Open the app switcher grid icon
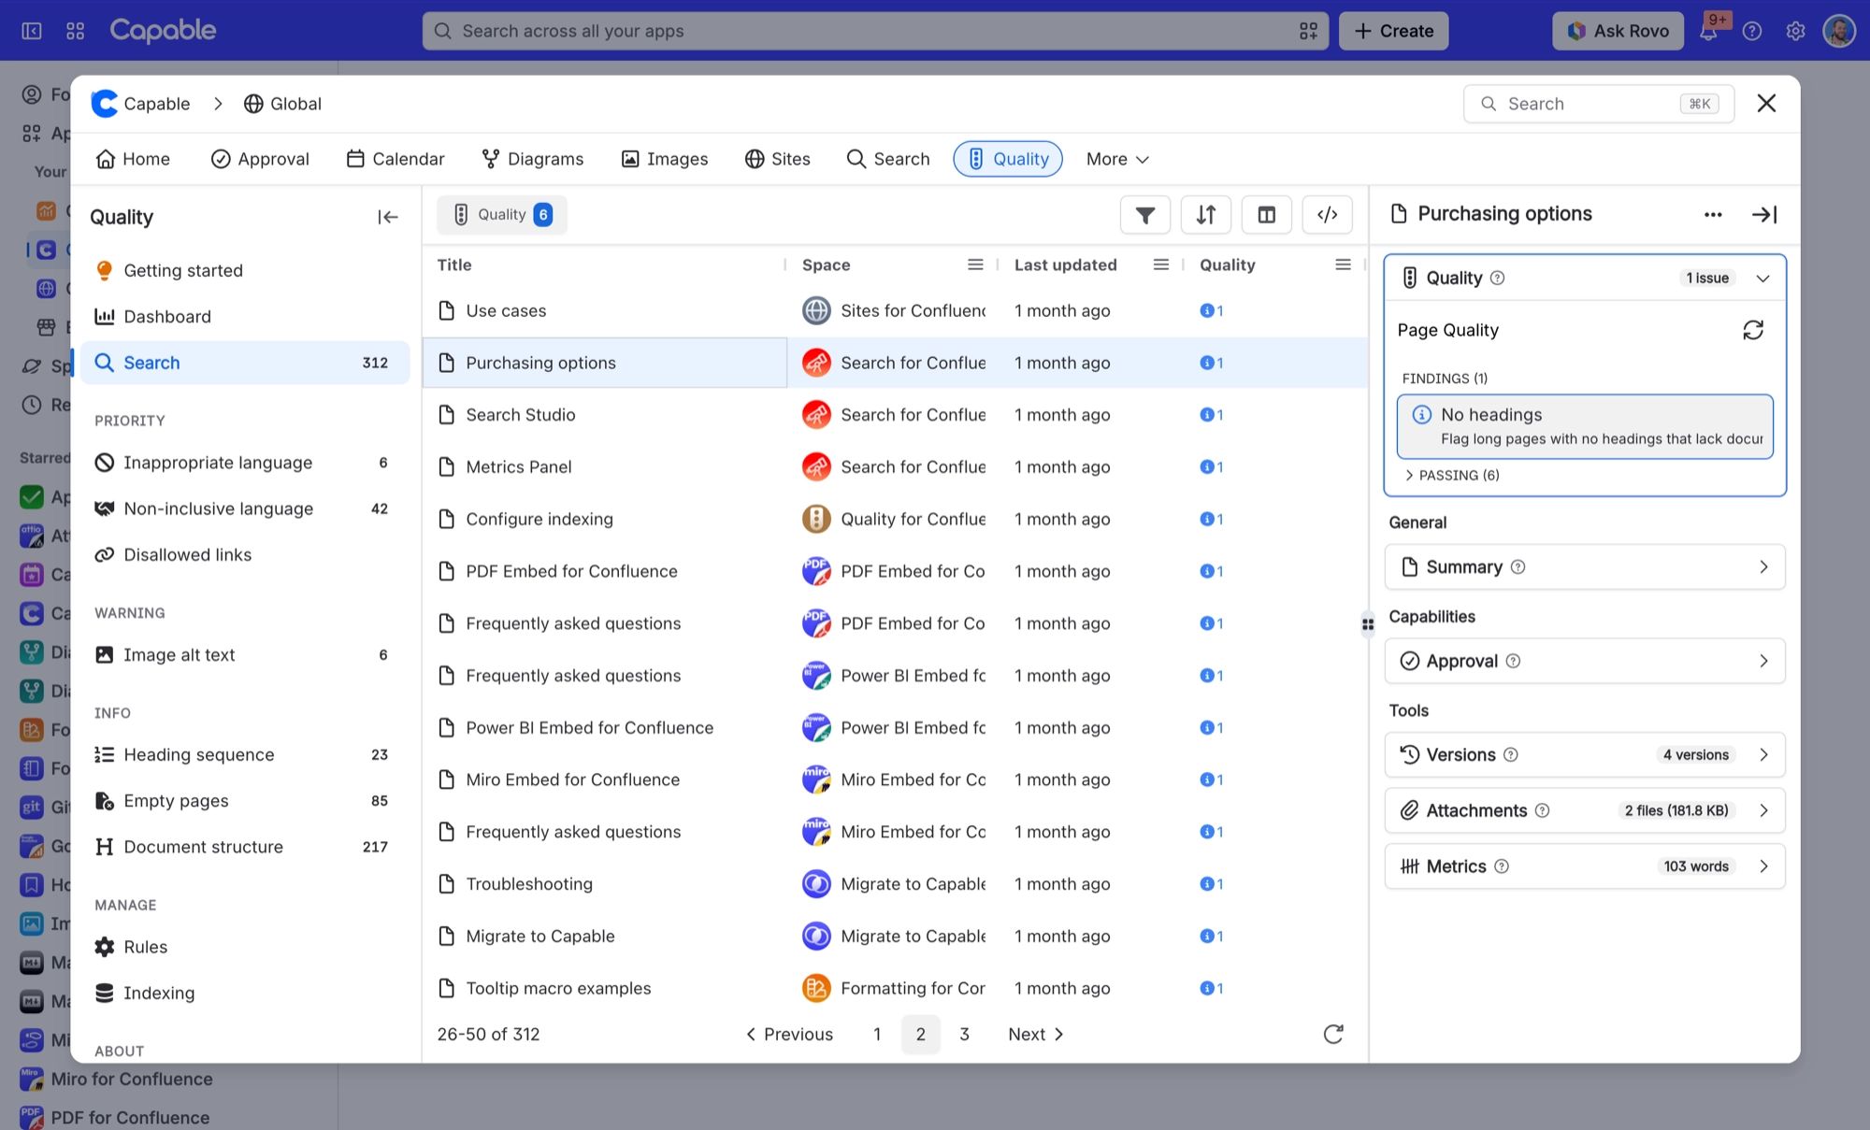The width and height of the screenshot is (1870, 1130). (76, 31)
